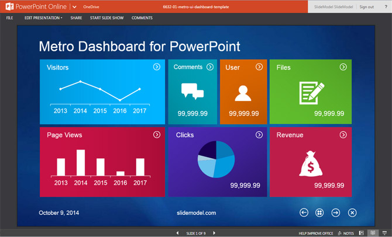Viewport: 392px width, 237px height.
Task: Click the Files tile label
Action: tap(284, 67)
